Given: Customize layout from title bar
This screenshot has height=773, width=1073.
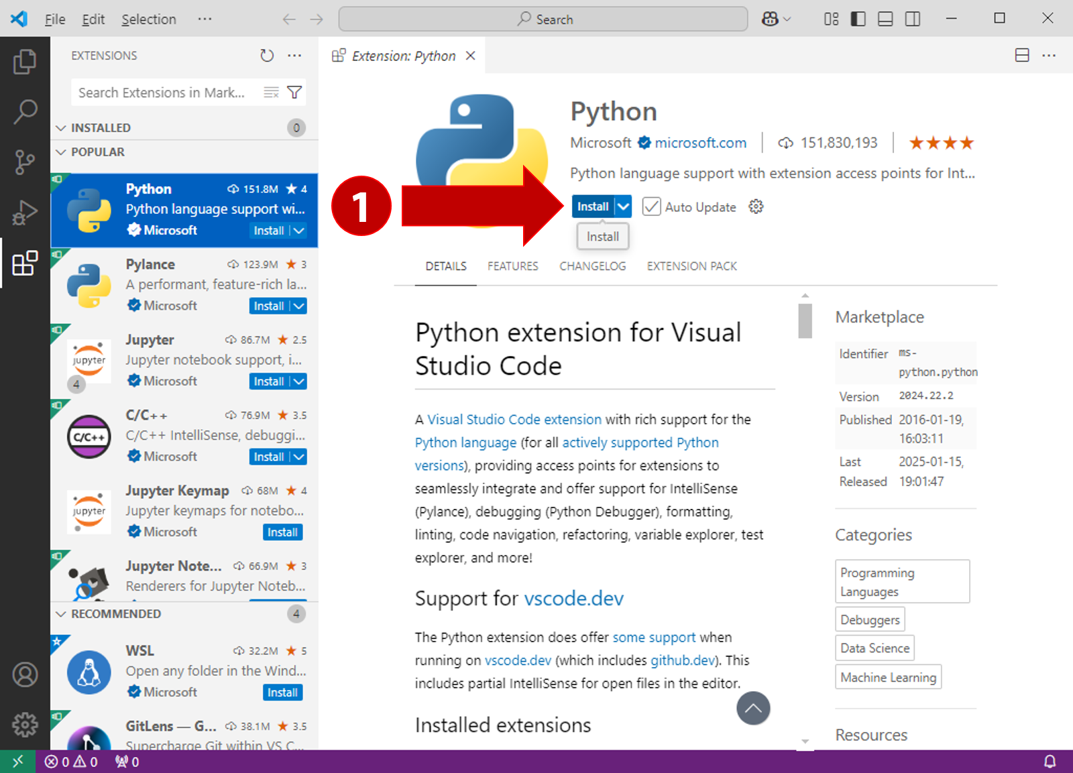Looking at the screenshot, I should [x=831, y=19].
